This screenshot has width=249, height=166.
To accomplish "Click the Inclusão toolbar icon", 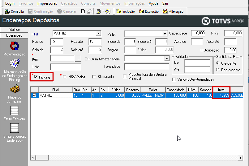I will coord(119,11).
